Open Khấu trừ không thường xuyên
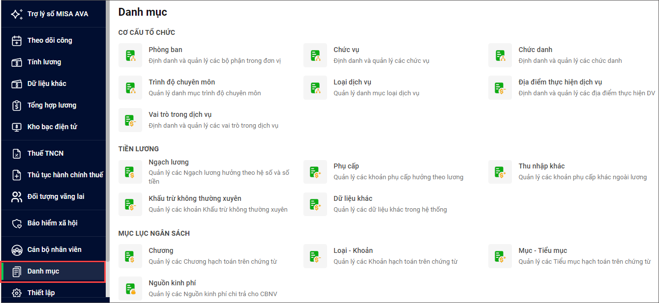This screenshot has height=303, width=659. 195,198
